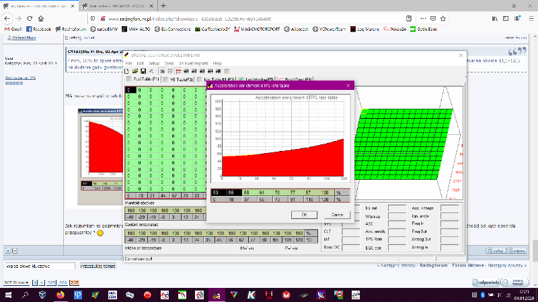Click VirtualBox cube icon in taskbar
The height and width of the screenshot is (302, 538).
pos(42,295)
